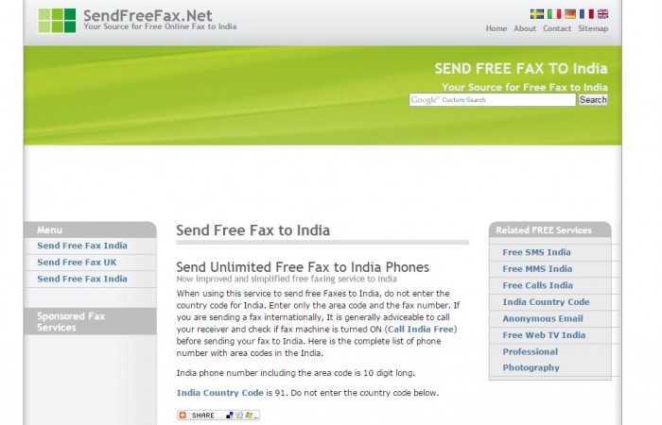The height and width of the screenshot is (425, 662).
Task: Open Send Free Fax UK menu link
Action: pos(77,263)
